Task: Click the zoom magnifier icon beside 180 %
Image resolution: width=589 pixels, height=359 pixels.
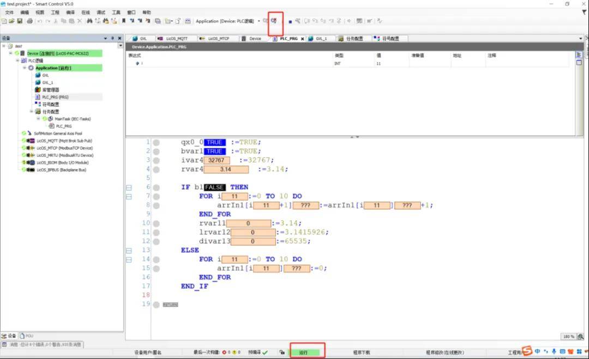Action: pyautogui.click(x=581, y=337)
